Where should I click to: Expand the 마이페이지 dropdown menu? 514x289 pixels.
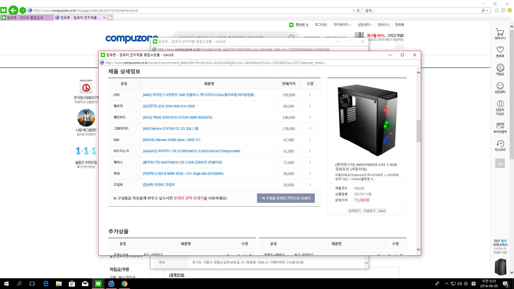tap(342, 25)
